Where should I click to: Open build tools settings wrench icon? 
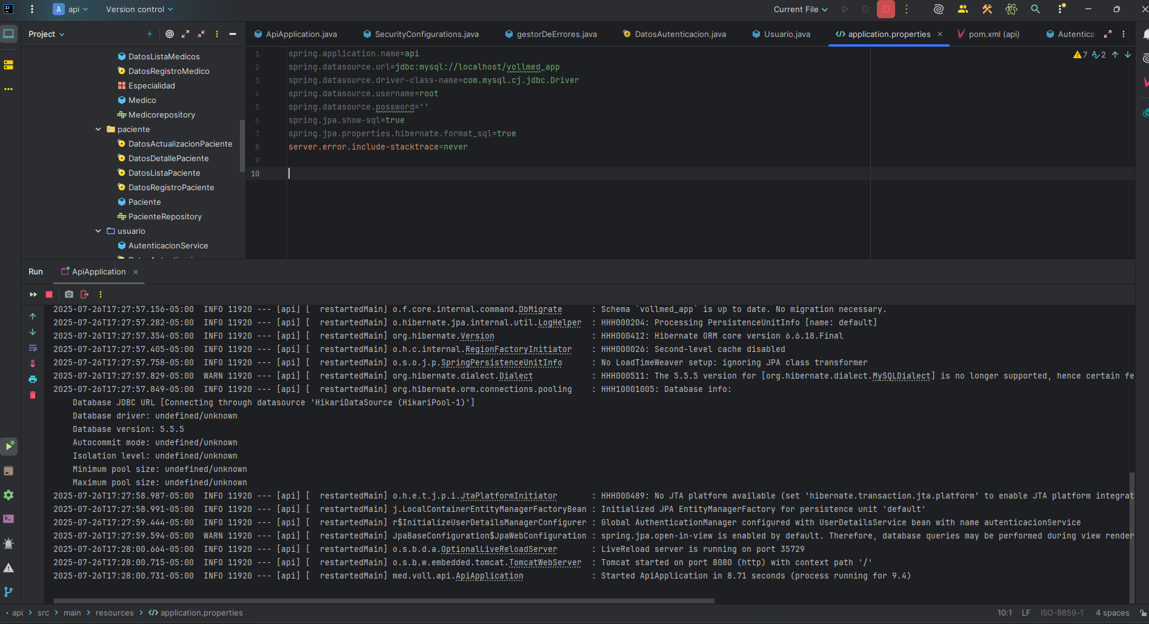click(987, 9)
